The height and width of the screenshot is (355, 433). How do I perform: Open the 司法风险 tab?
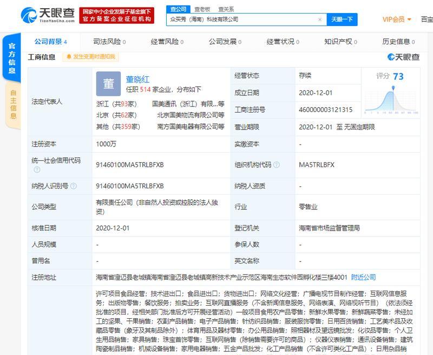coord(109,42)
